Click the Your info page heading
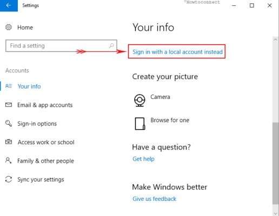Viewport: 279px width, 216px height. pos(154,28)
